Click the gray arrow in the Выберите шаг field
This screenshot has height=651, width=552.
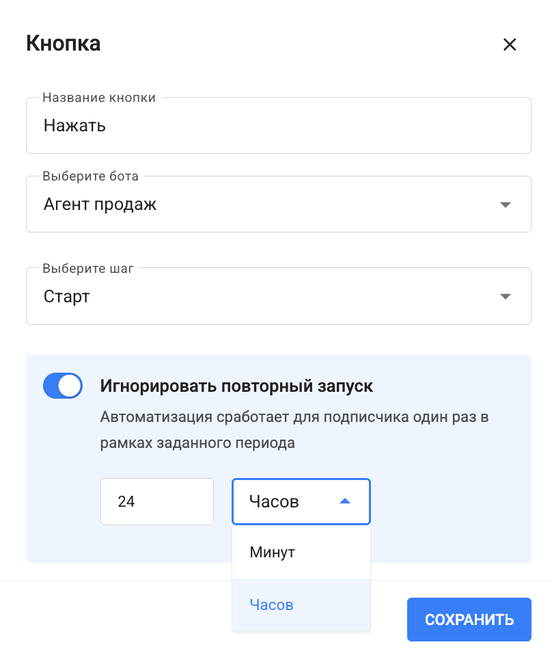505,297
